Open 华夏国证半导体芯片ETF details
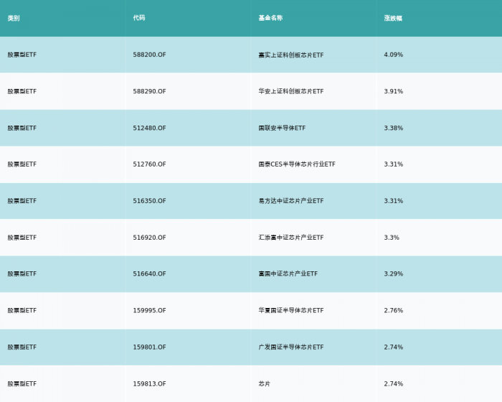This screenshot has width=502, height=402. point(291,311)
